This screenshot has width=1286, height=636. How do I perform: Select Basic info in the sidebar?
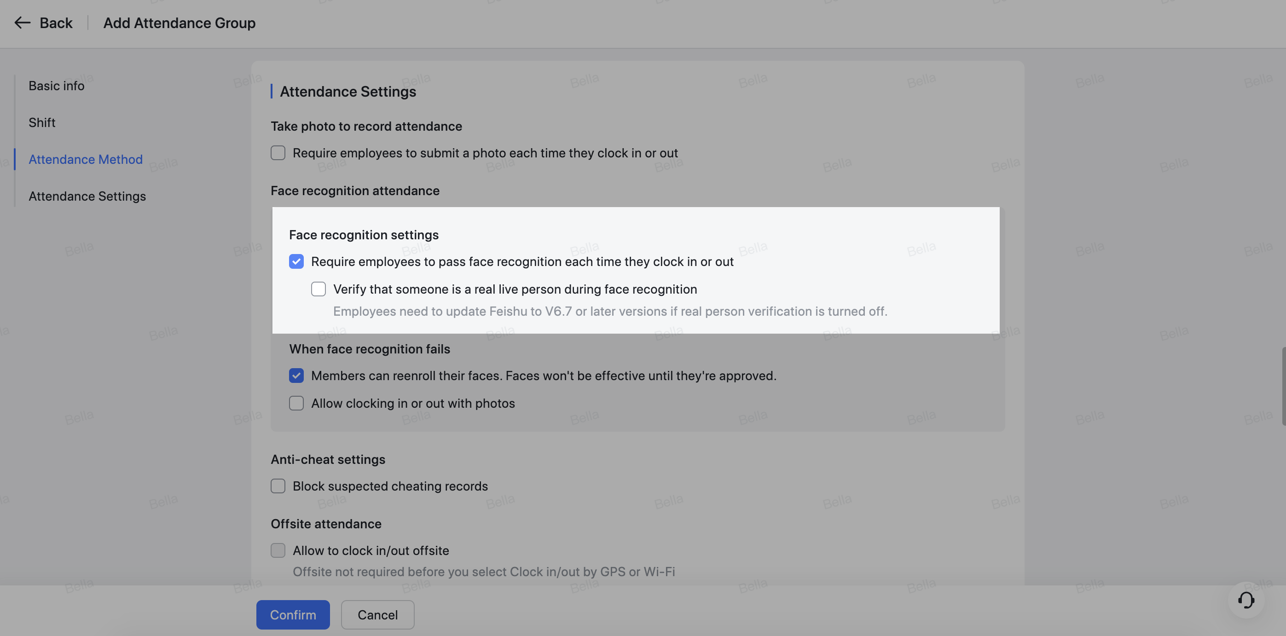pos(56,85)
